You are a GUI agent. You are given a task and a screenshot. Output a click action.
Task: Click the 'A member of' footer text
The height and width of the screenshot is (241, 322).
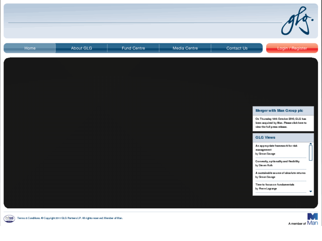(297, 224)
